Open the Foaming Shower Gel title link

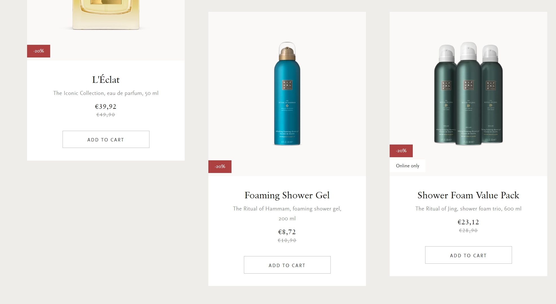click(287, 195)
